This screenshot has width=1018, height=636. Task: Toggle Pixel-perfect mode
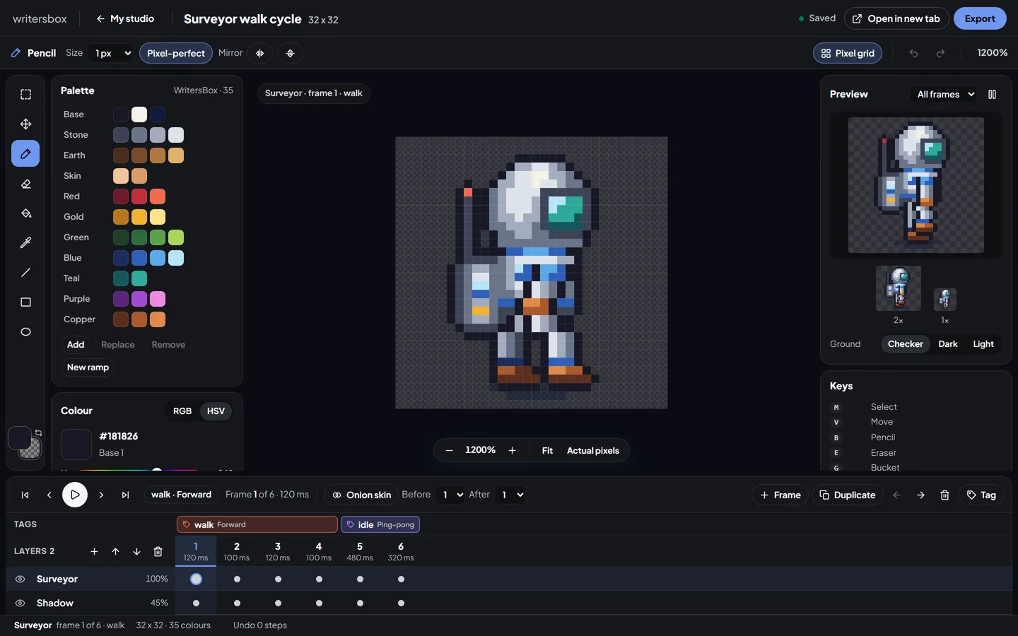pyautogui.click(x=176, y=53)
